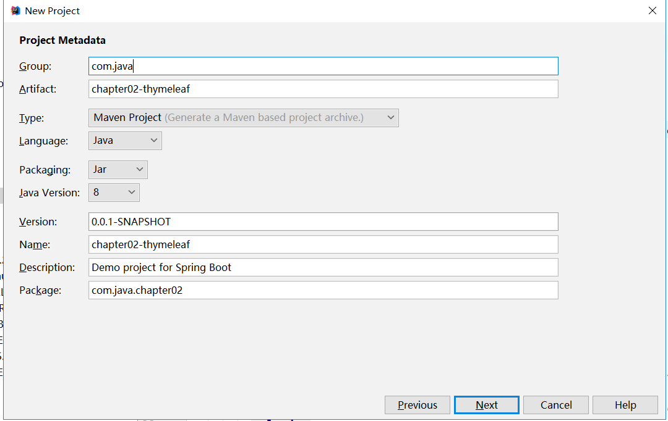Click the Type label
The height and width of the screenshot is (421, 668).
point(32,119)
